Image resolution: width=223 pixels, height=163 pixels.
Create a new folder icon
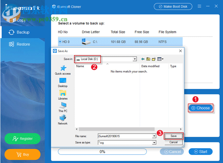[154, 59]
